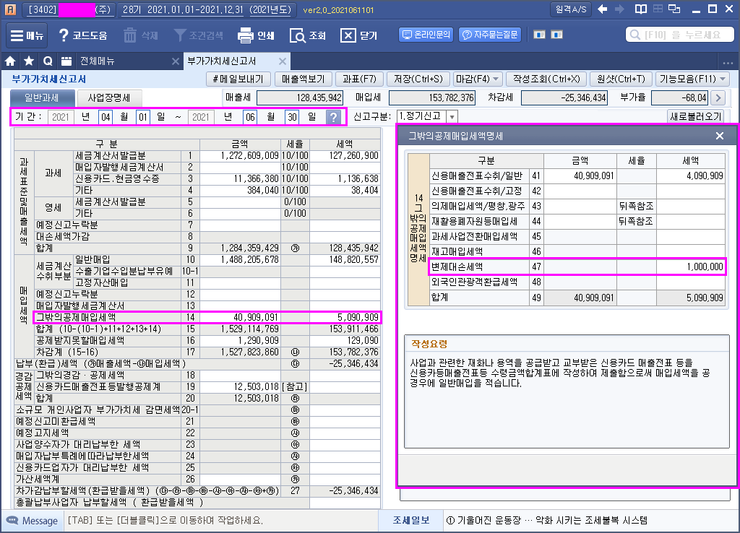Switch to the 전체메뉴 tab
Image resolution: width=740 pixels, height=533 pixels.
pos(101,61)
